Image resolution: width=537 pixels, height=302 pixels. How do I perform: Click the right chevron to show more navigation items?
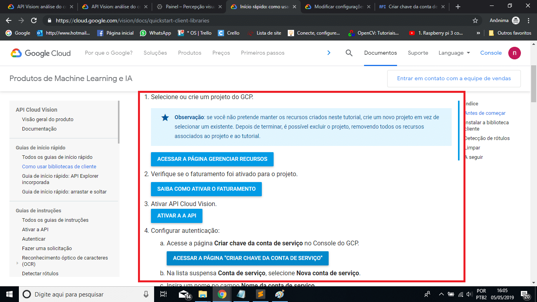point(329,53)
